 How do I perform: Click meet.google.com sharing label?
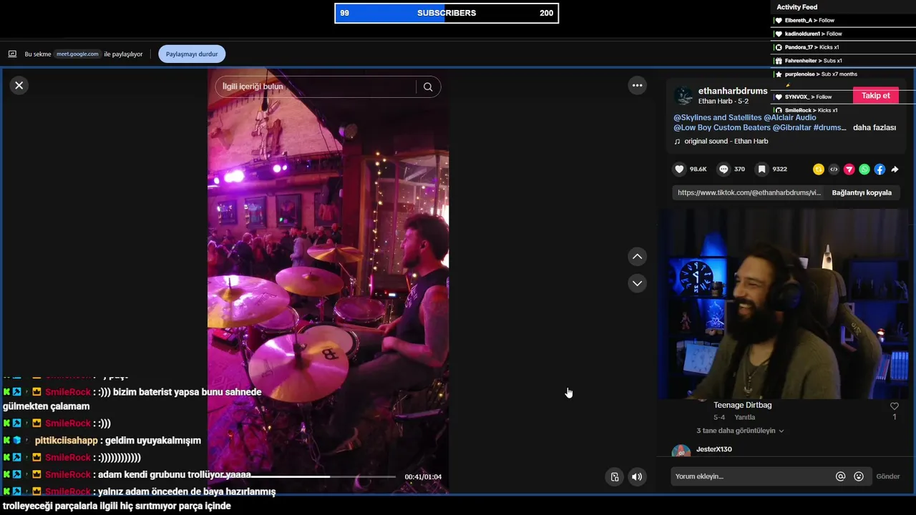[x=78, y=54]
